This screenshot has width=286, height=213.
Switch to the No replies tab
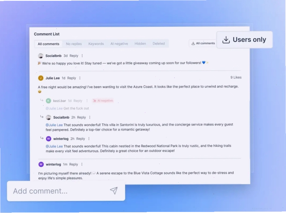coord(74,44)
